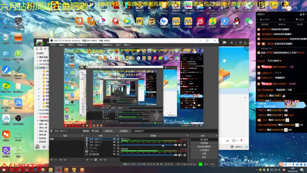307x173 pixels.
Task: Open 属性 gear in the source toolbar
Action: [86, 131]
